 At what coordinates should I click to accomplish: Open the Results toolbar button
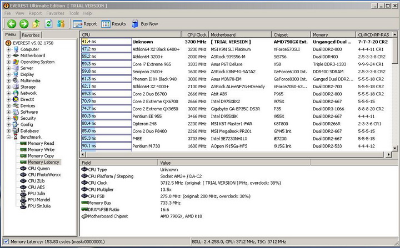coord(113,24)
